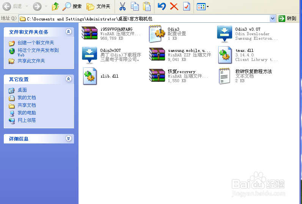
Task: Click the 文件和文件夹任务 panel heading
Action: tap(28, 32)
